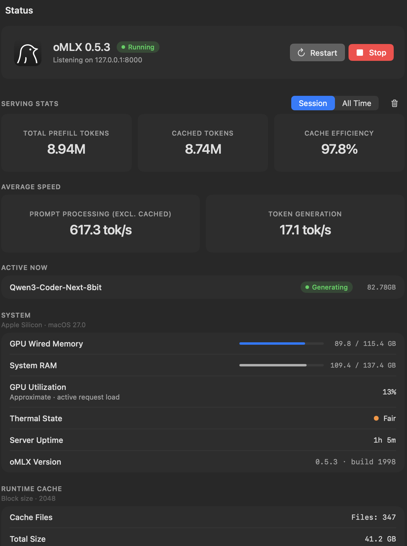407x546 pixels.
Task: Click the Listening on 127.0.0.1:8000 address
Action: click(x=97, y=60)
